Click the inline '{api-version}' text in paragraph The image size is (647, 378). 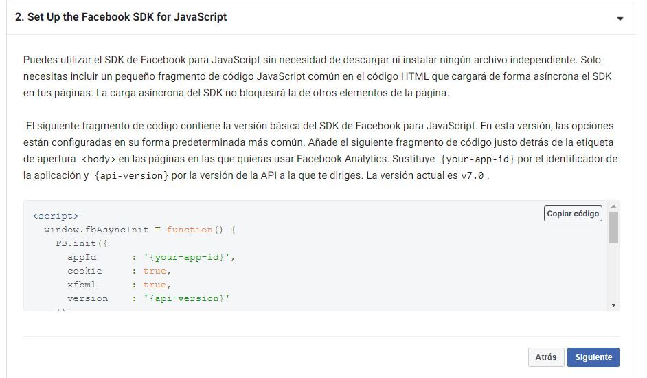(x=131, y=175)
